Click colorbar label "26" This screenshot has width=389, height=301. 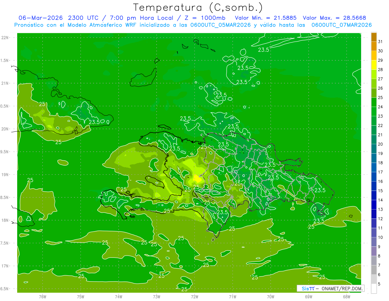[381, 88]
